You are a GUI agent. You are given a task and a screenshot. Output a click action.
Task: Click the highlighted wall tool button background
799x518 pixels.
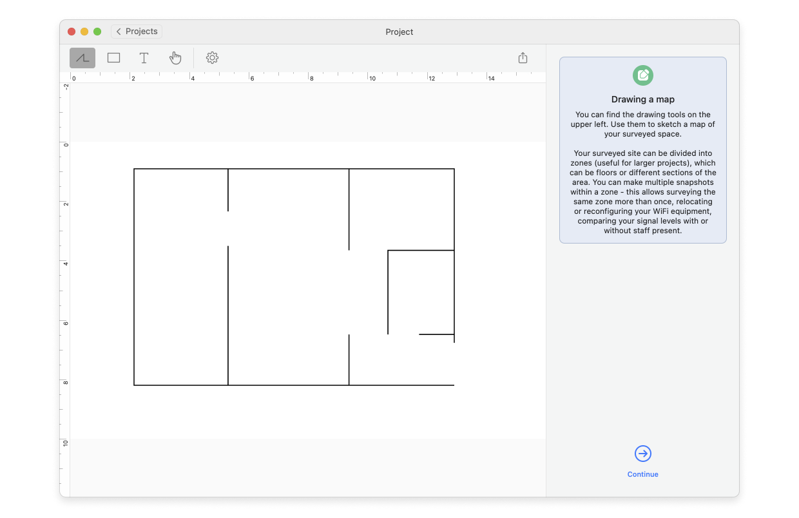pos(82,57)
